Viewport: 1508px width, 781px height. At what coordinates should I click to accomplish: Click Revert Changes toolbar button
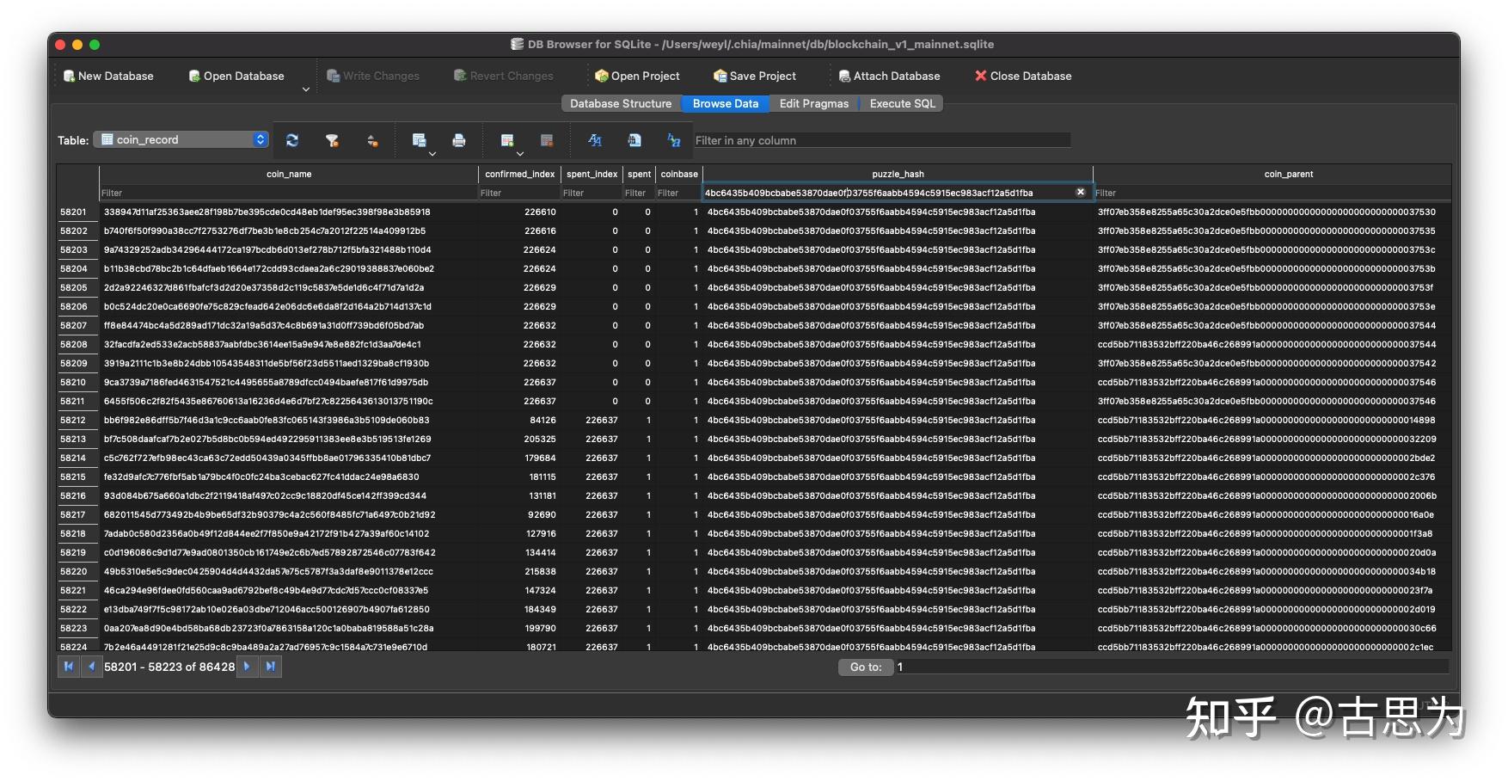click(504, 76)
